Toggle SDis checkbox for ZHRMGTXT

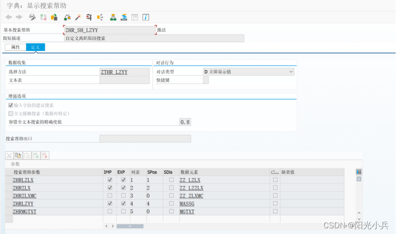(171, 211)
